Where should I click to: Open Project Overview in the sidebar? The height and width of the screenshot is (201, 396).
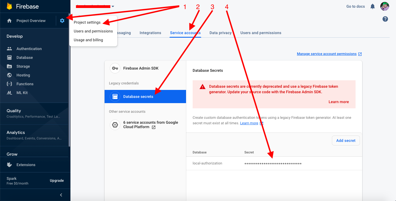pos(31,21)
